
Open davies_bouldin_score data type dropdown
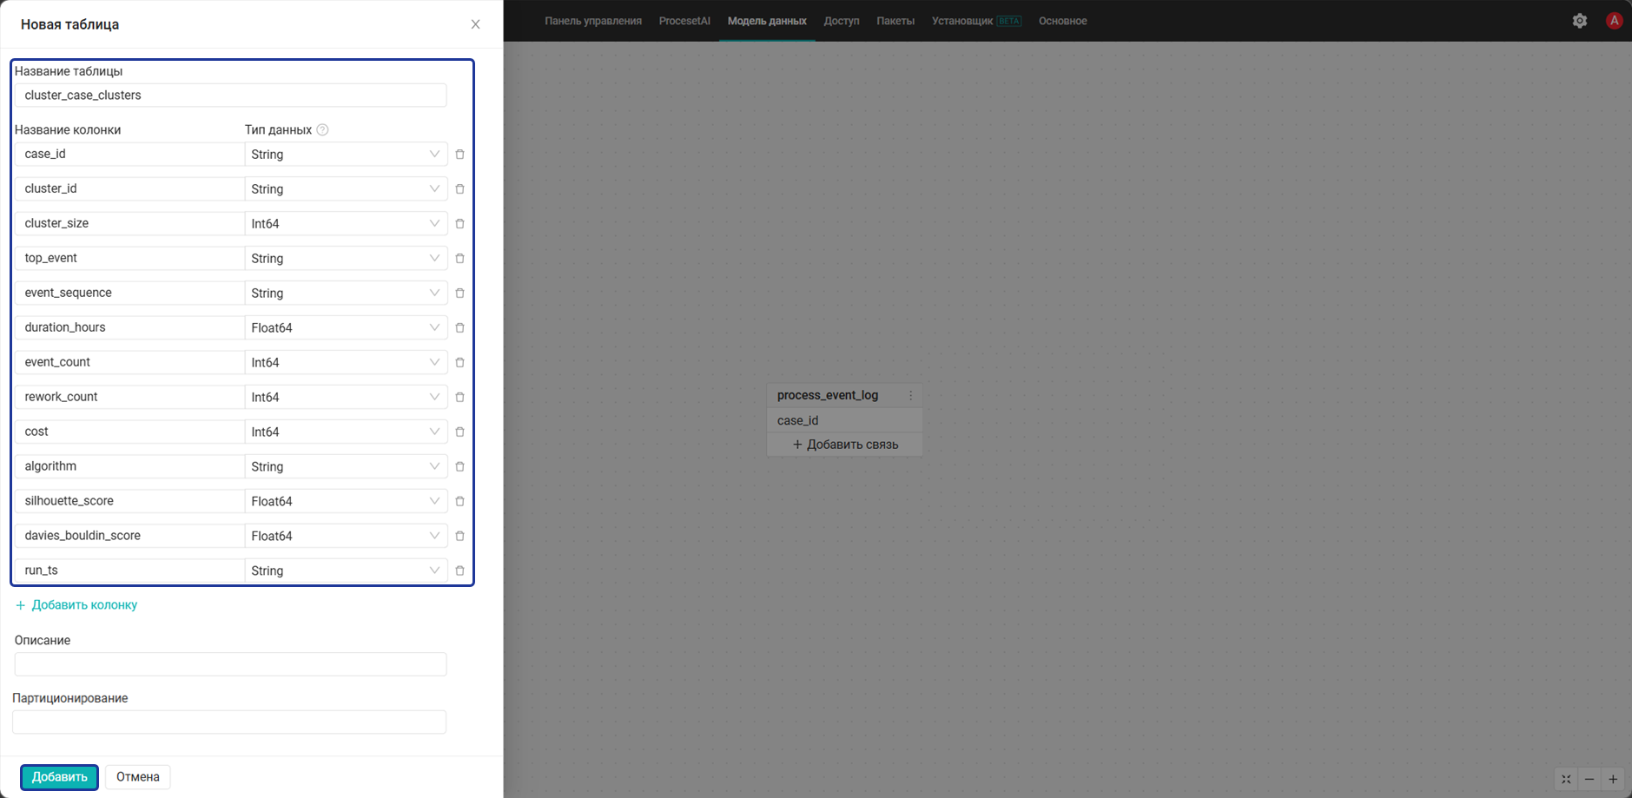(346, 537)
